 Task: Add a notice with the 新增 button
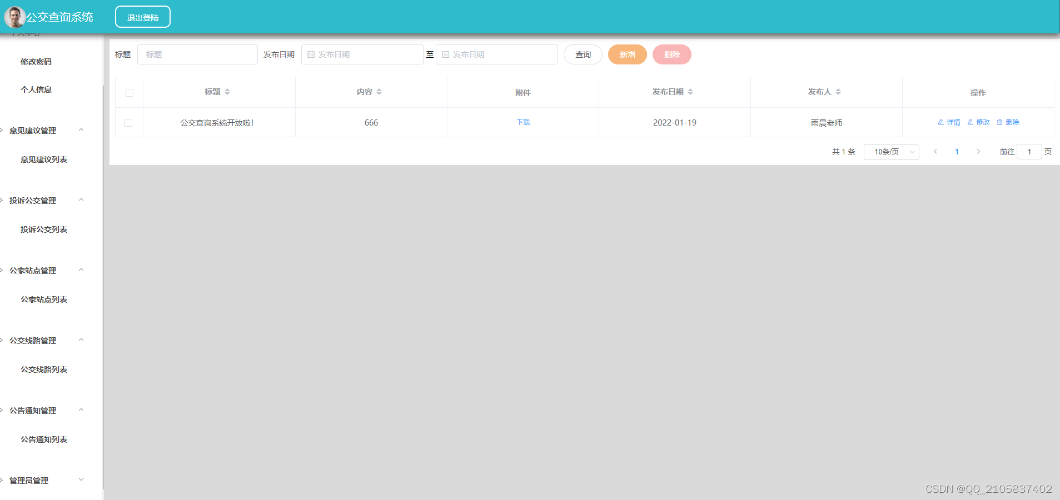pos(628,54)
